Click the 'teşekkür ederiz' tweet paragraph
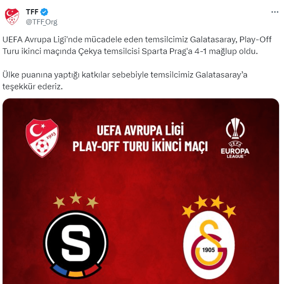286x284 pixels. pyautogui.click(x=125, y=81)
